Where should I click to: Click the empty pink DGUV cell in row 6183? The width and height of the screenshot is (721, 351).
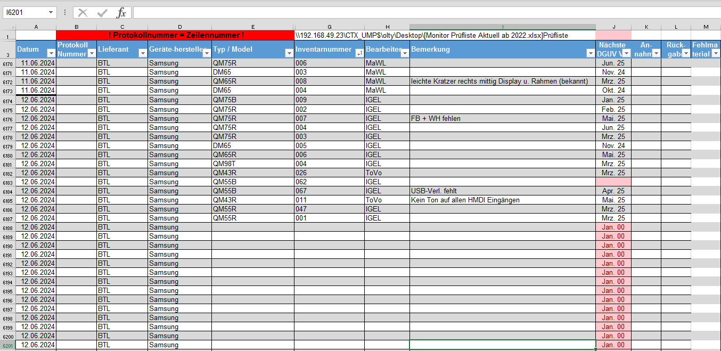pyautogui.click(x=613, y=182)
